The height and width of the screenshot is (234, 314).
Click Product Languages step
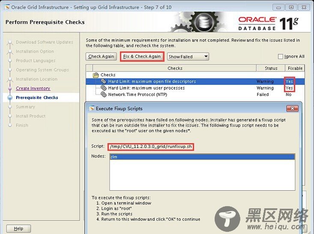pos(36,60)
